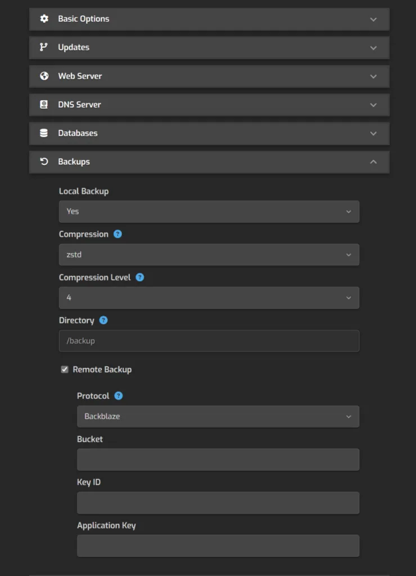Click the Basic Options header title
The width and height of the screenshot is (416, 576).
83,19
